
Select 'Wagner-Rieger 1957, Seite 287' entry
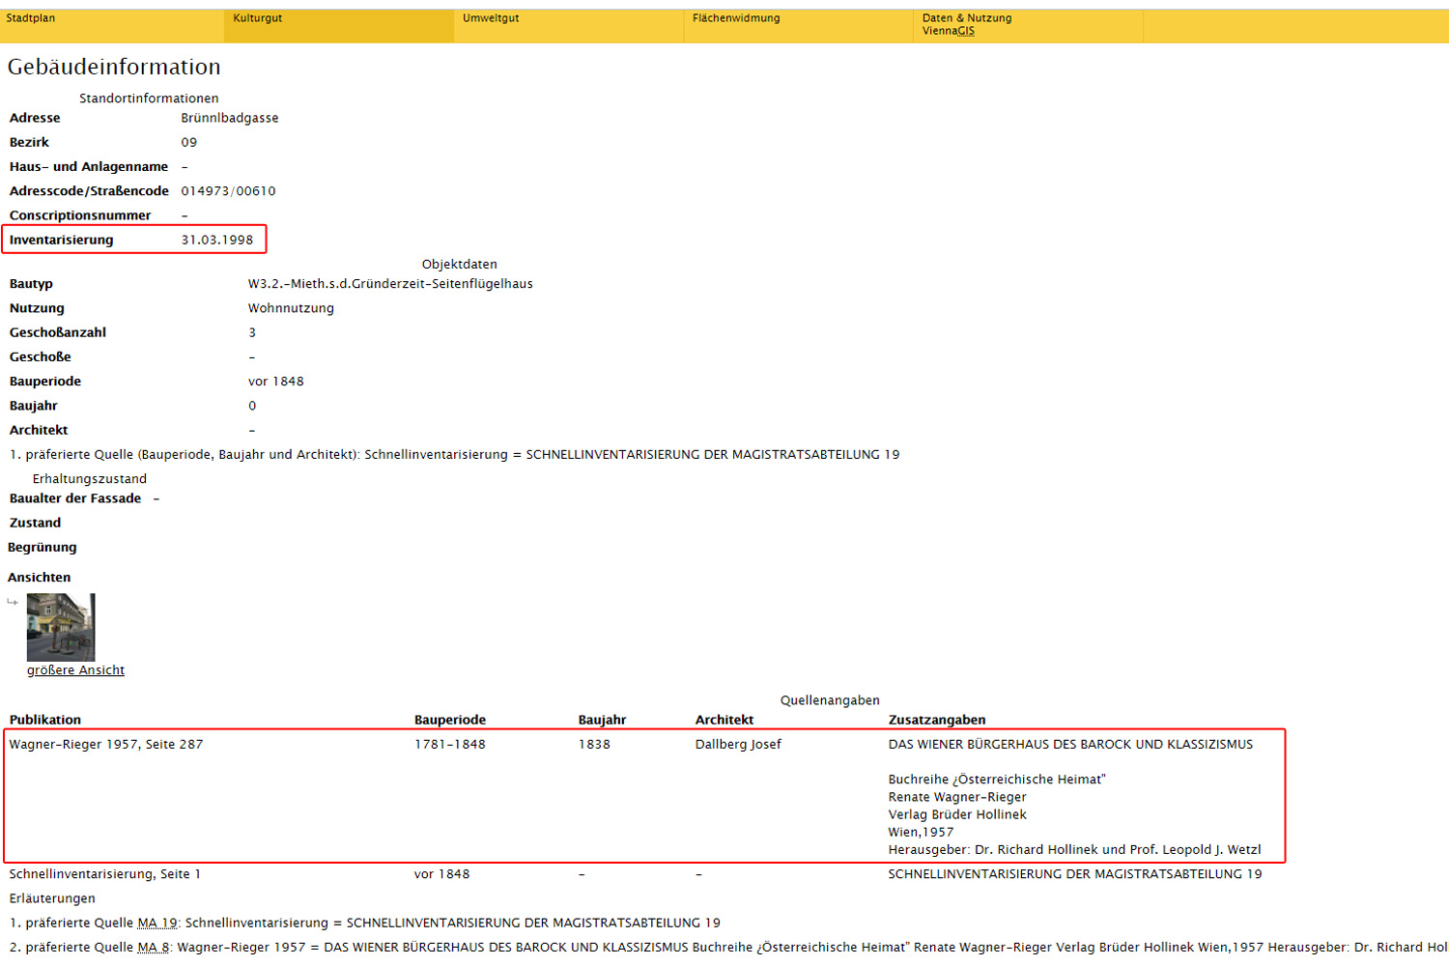pos(106,744)
